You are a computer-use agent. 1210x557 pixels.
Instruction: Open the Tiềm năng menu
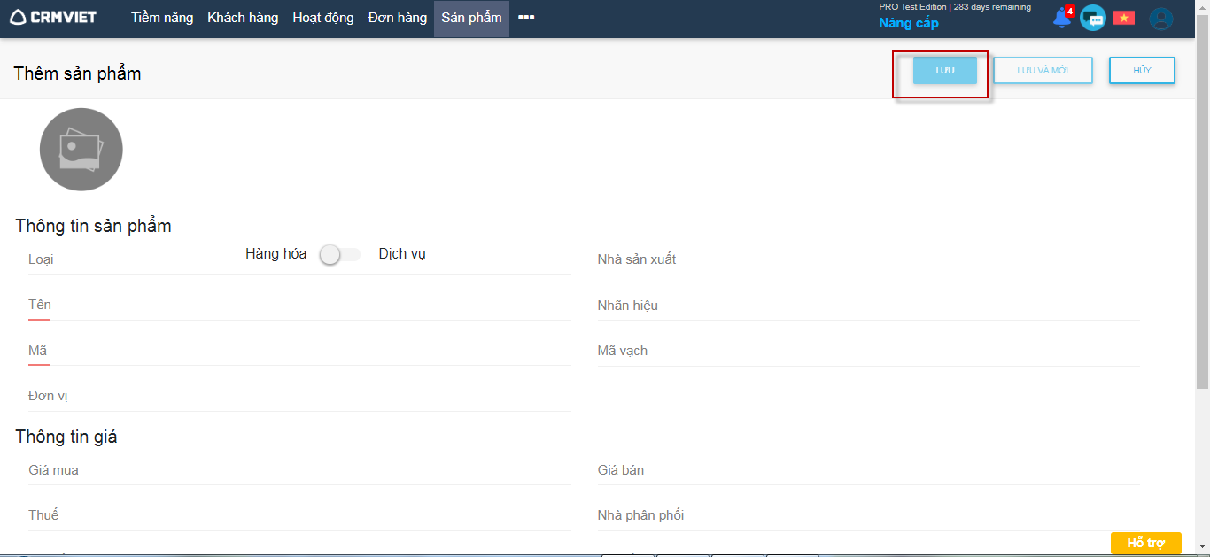coord(162,18)
